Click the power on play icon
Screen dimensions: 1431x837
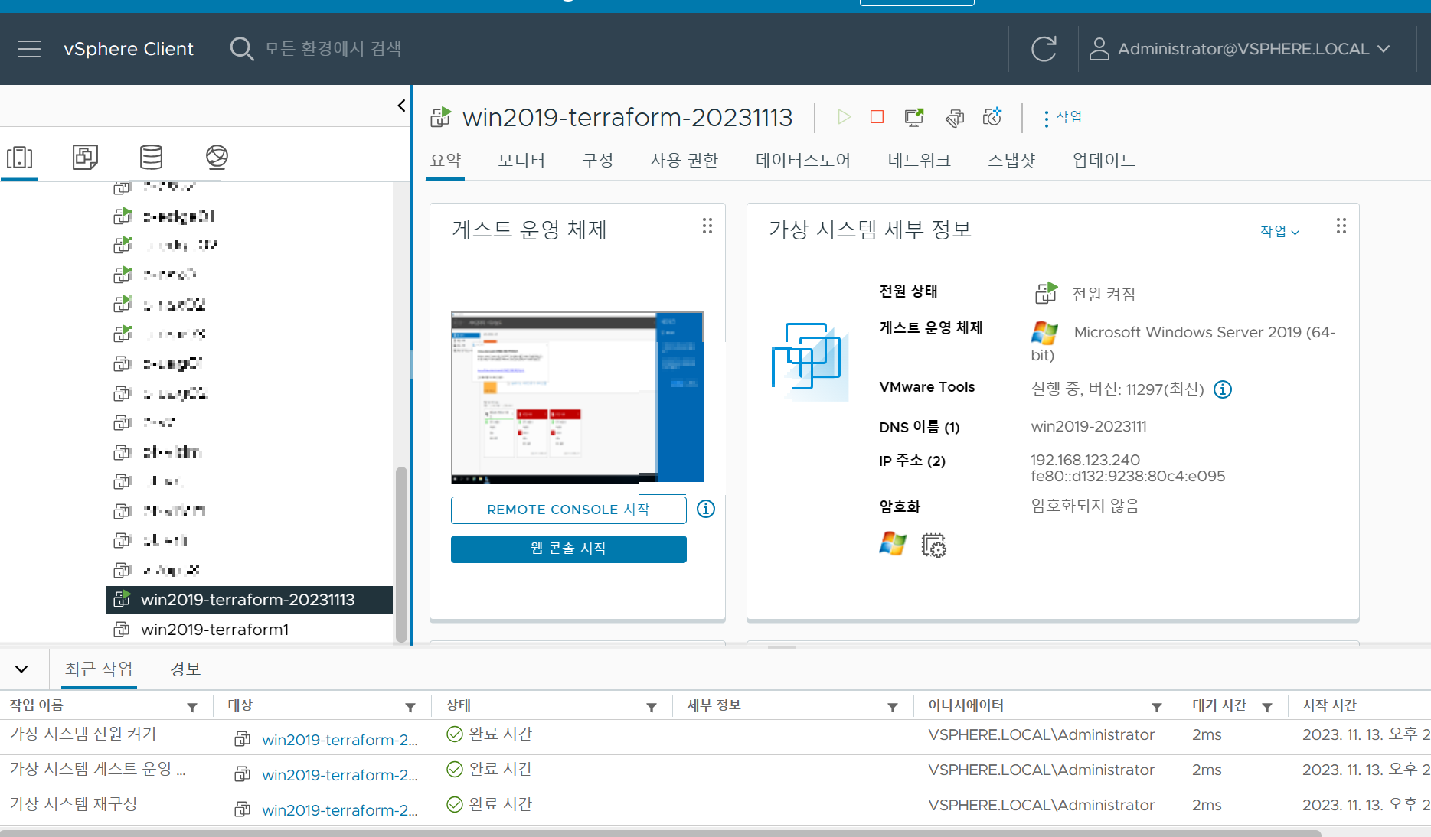[844, 117]
